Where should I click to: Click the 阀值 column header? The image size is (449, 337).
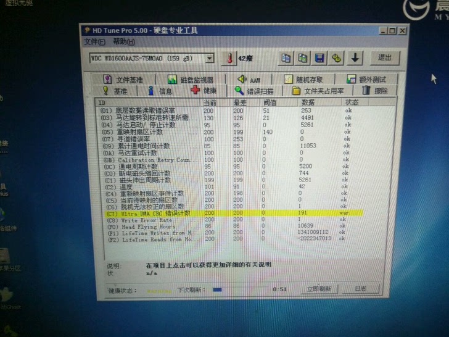click(279, 102)
